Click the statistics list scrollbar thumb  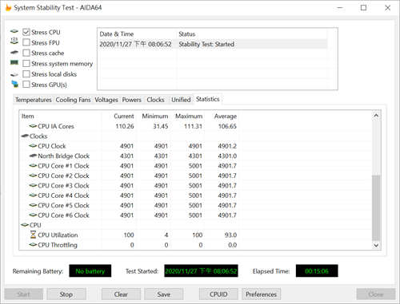tap(376, 207)
